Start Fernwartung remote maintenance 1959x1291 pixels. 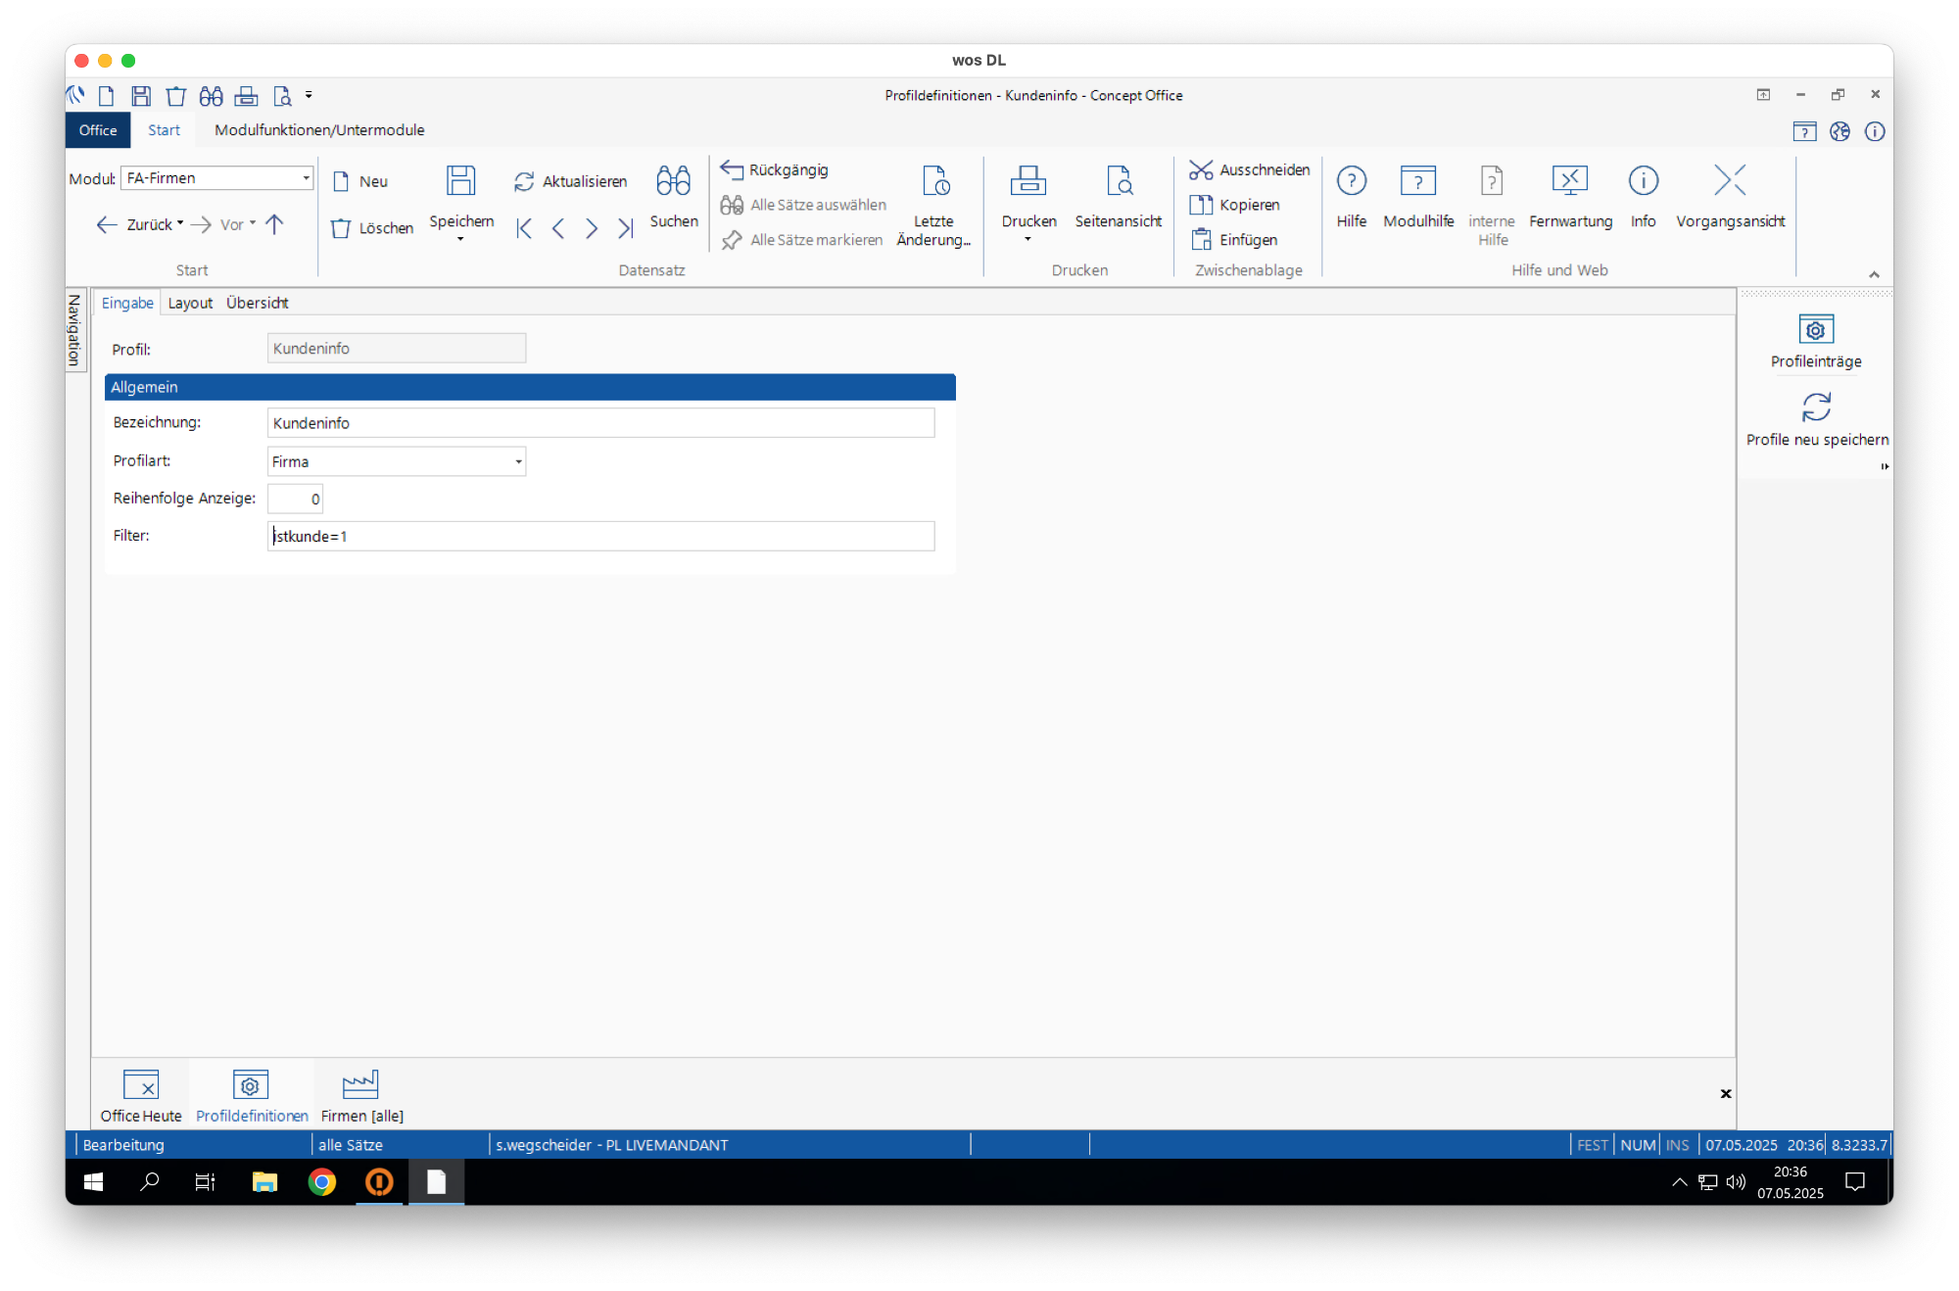tap(1570, 196)
